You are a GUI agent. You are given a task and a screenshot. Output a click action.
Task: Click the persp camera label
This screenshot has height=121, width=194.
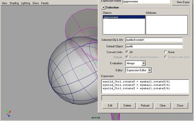pos(96,117)
